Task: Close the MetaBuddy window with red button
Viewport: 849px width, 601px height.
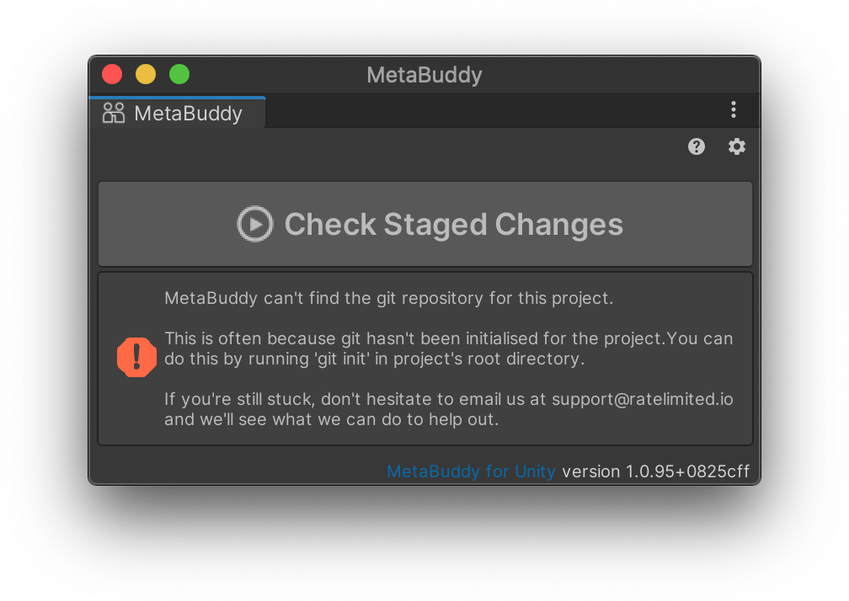Action: point(112,74)
